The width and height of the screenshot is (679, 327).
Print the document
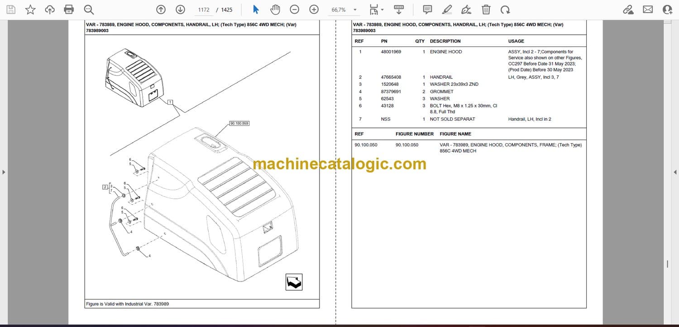[69, 9]
